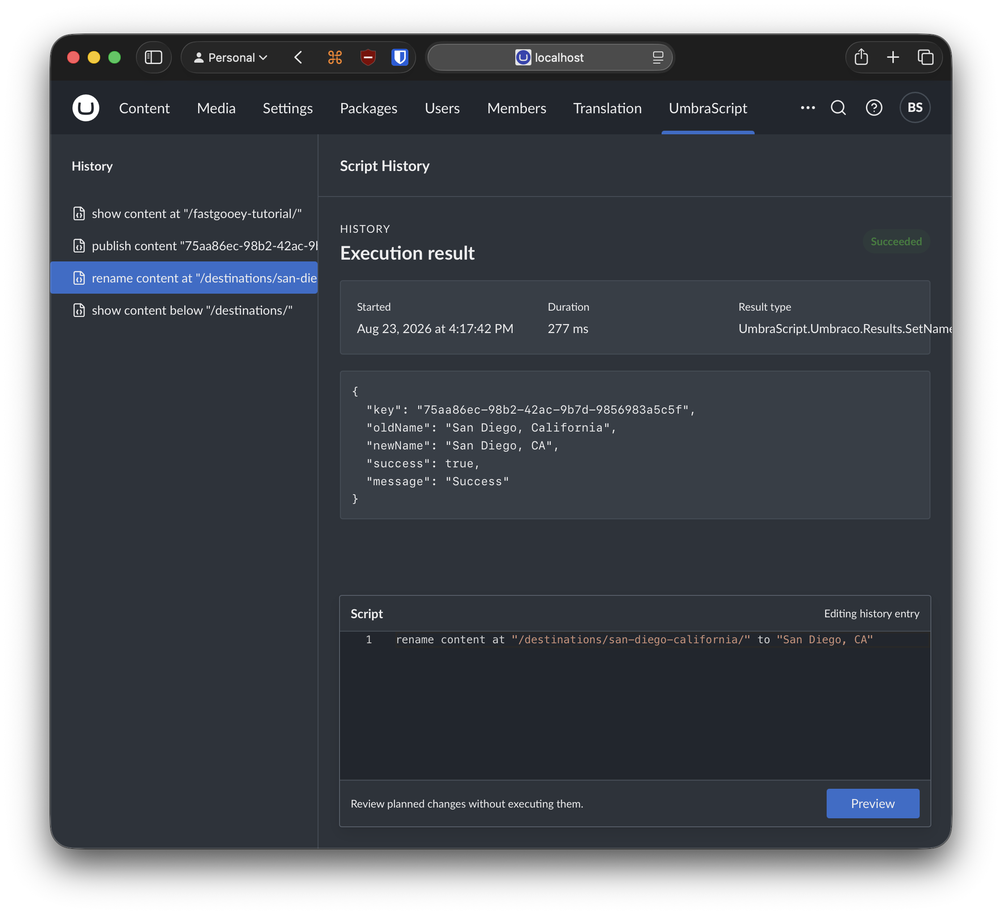Click the "Editing history entry" label
The width and height of the screenshot is (1002, 915).
872,614
